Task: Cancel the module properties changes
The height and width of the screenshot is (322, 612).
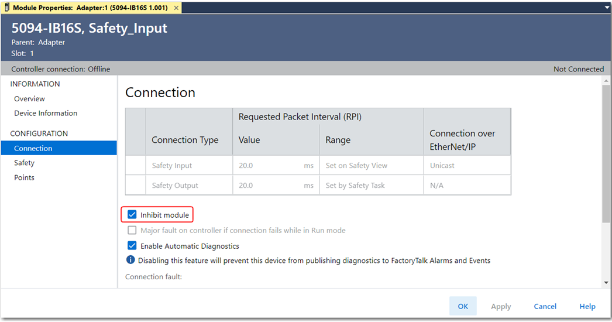Action: coord(545,306)
